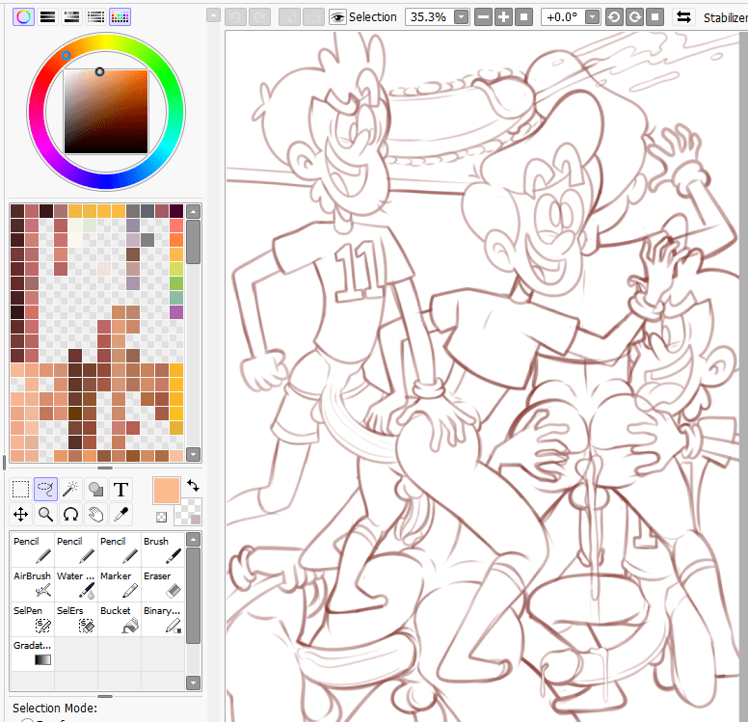Open the rotation angle dropdown

[591, 17]
